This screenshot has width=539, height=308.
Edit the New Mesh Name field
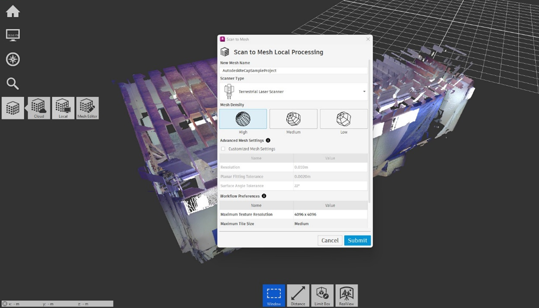(x=294, y=70)
